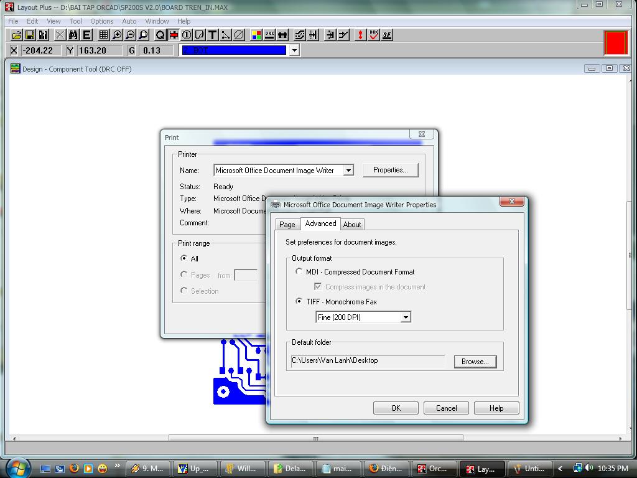Select the Error tool circle-slash icon
The width and height of the screenshot is (637, 478).
239,35
